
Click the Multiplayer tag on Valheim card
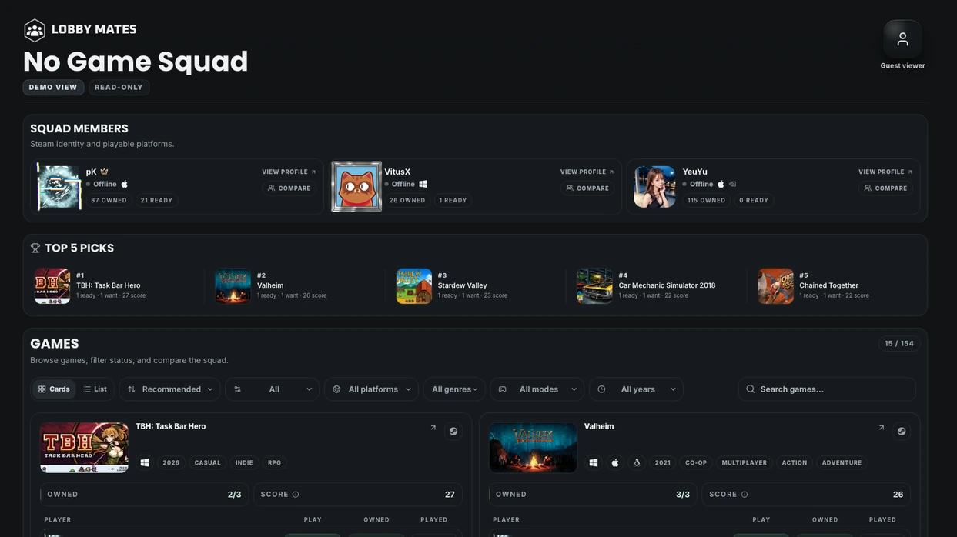tap(744, 463)
